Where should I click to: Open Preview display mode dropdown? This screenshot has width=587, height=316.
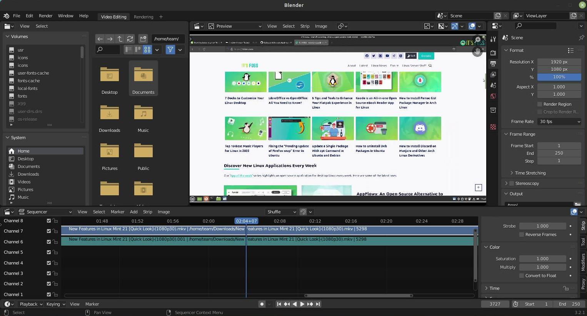point(235,26)
